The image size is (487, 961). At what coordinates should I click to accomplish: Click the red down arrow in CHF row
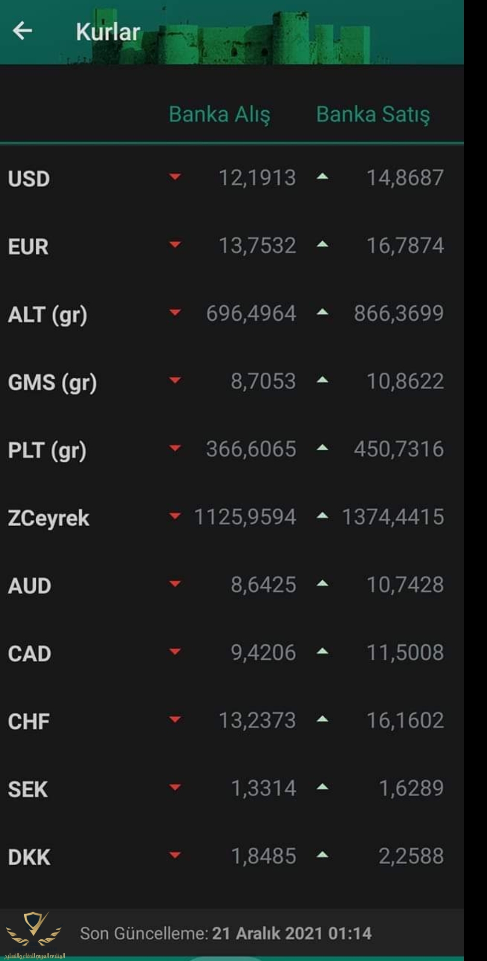point(175,720)
